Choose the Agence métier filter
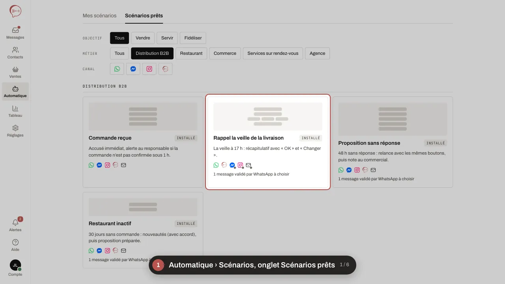This screenshot has height=284, width=505. 318,53
